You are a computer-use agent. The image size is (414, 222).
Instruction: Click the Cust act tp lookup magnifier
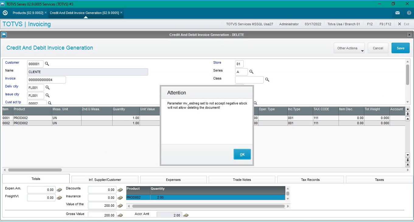[50, 103]
